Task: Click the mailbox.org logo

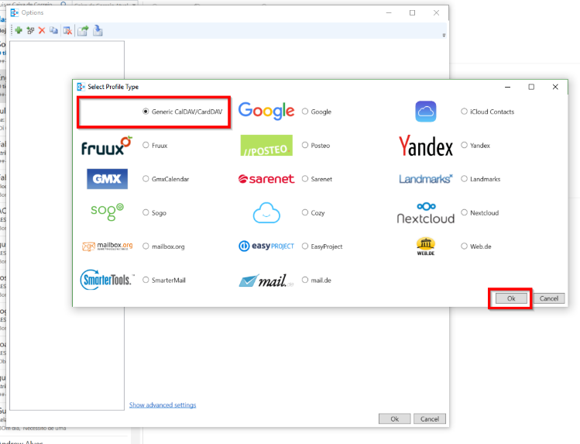Action: [x=108, y=246]
